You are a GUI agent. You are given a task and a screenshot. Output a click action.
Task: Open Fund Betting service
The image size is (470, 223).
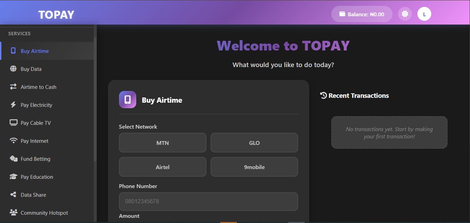coord(47,159)
